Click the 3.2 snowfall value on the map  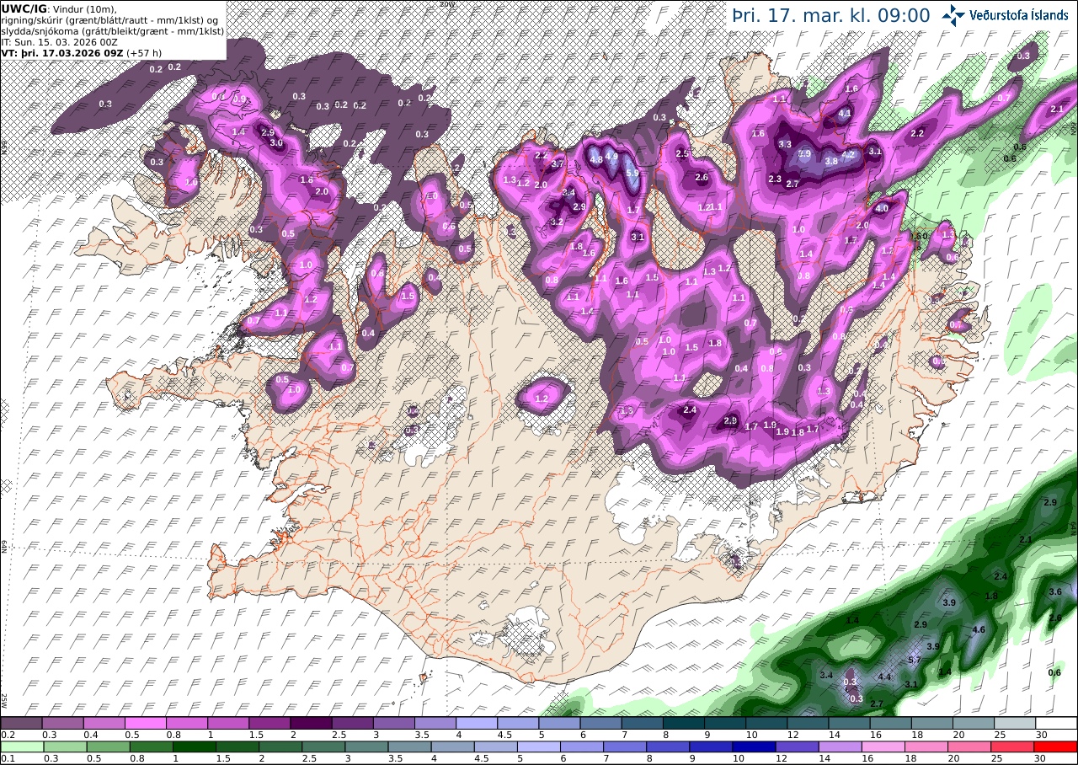click(x=557, y=222)
